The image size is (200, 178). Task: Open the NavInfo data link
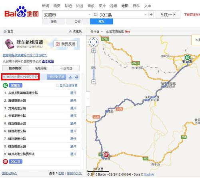(x=149, y=174)
